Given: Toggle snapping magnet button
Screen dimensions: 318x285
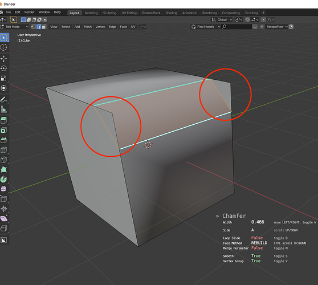Looking at the screenshot, I should point(247,20).
